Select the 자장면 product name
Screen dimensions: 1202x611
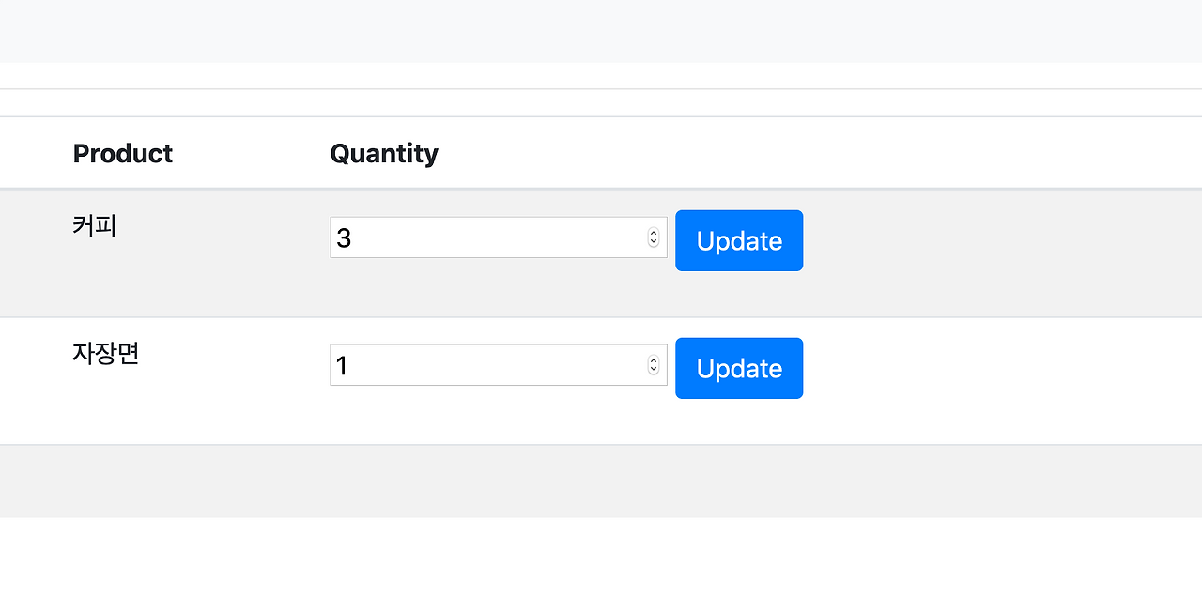105,354
